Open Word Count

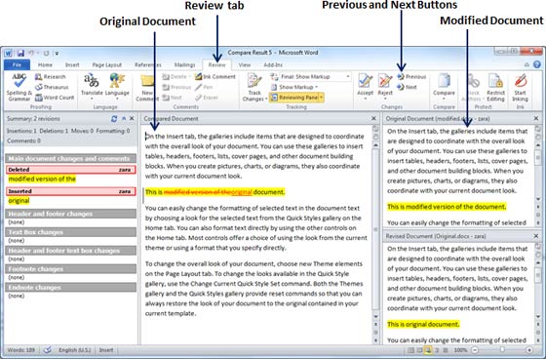pyautogui.click(x=55, y=98)
